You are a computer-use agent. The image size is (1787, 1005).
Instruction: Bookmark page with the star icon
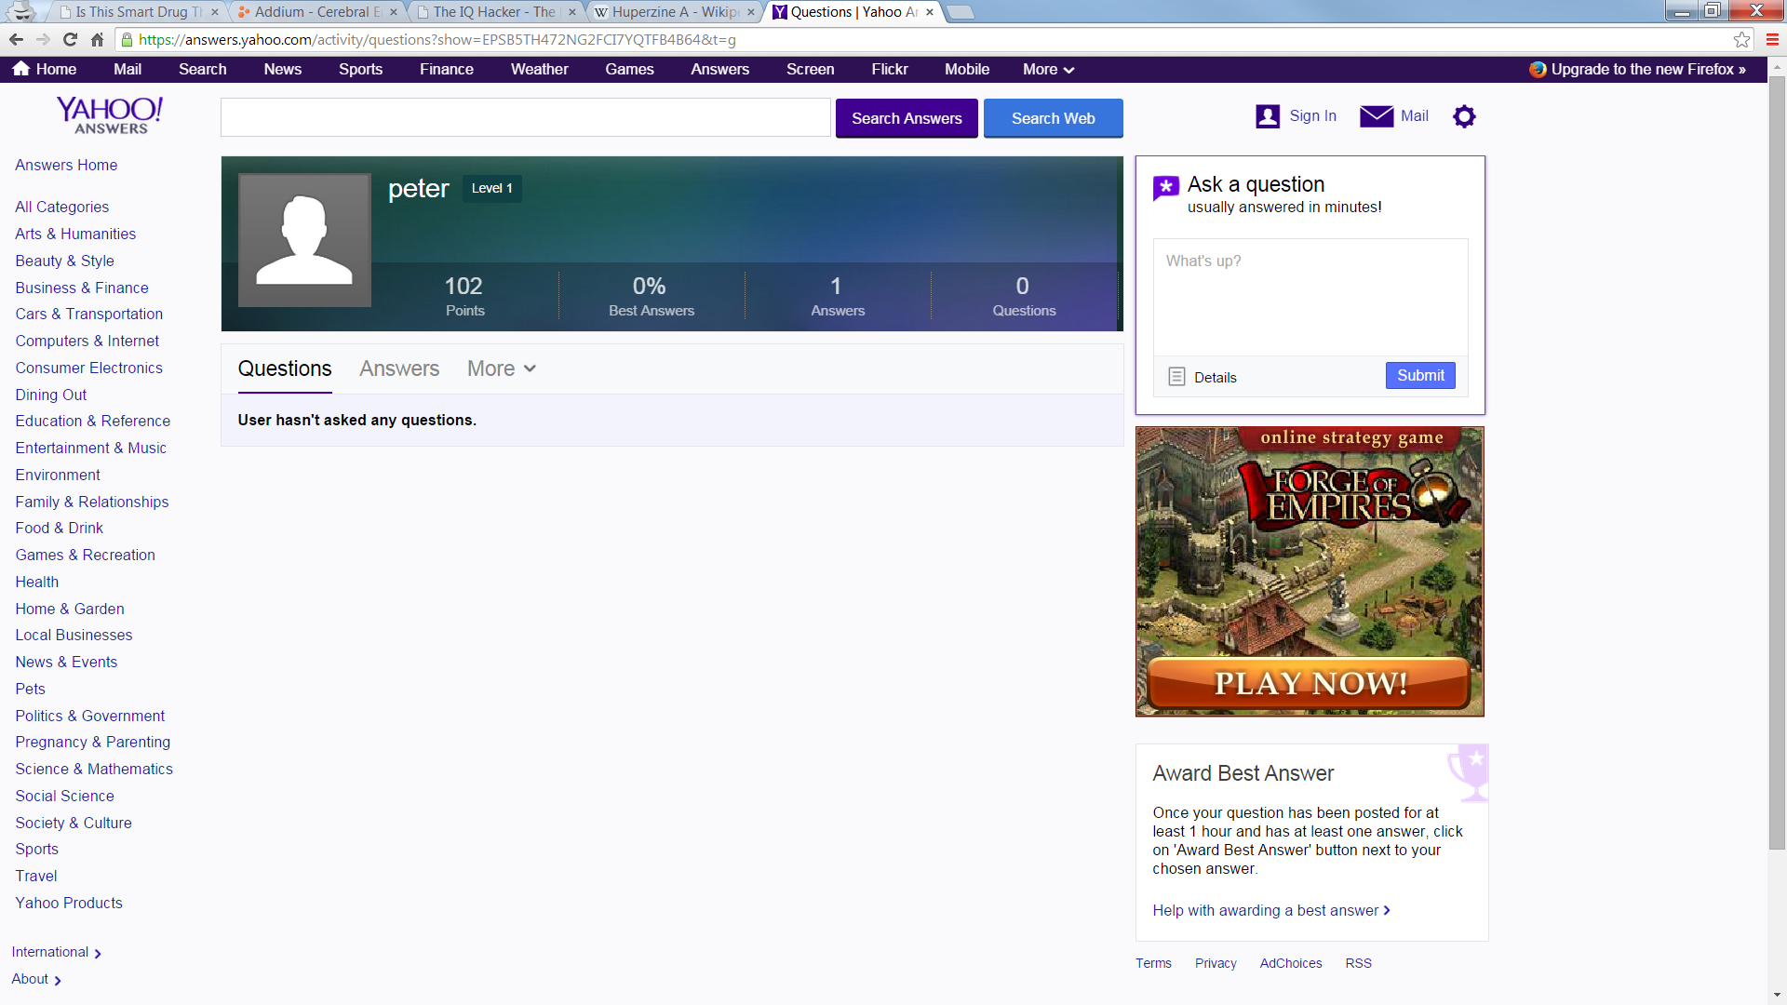[1741, 39]
